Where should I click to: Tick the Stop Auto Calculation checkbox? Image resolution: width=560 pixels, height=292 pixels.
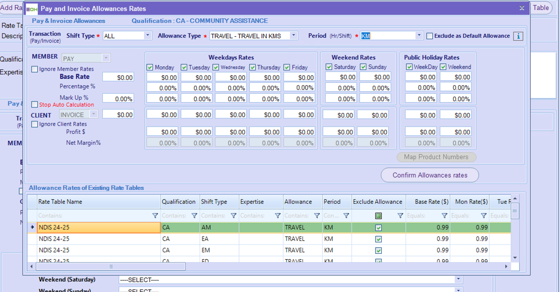[35, 105]
